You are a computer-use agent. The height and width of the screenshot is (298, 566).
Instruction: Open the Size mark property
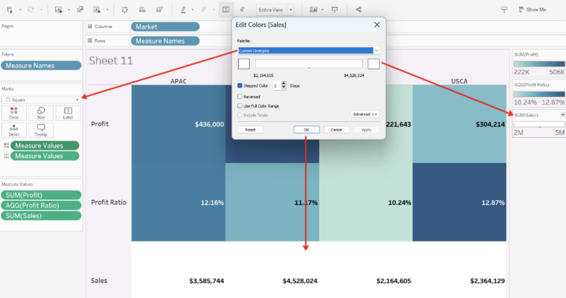[41, 113]
